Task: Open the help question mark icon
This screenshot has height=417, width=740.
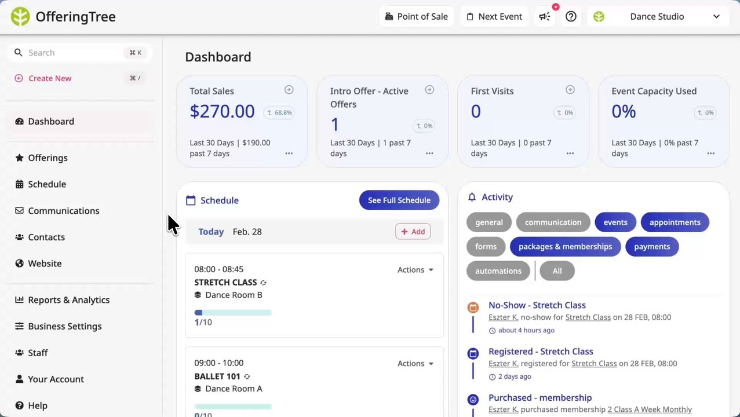Action: coord(571,17)
